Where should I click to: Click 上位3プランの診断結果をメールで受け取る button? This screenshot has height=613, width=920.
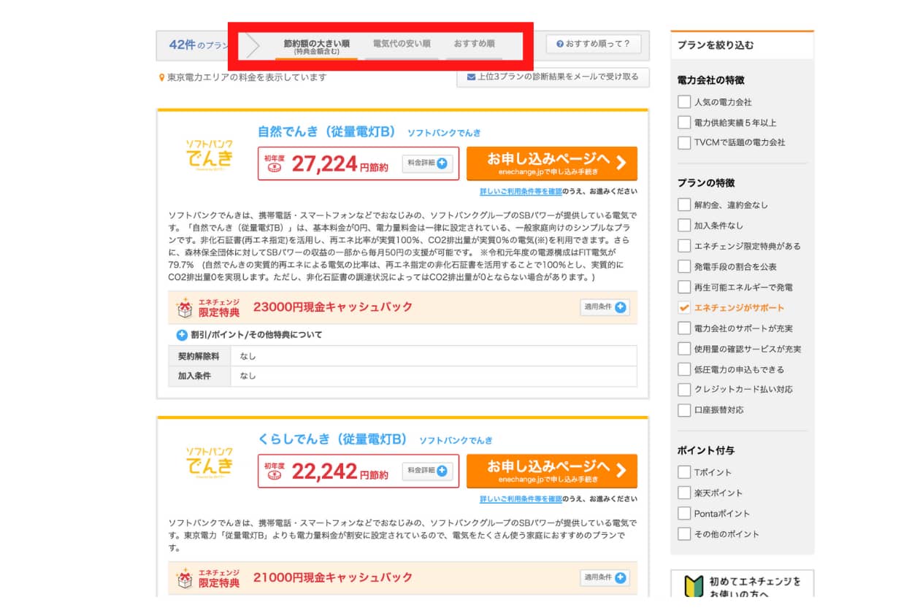[553, 77]
